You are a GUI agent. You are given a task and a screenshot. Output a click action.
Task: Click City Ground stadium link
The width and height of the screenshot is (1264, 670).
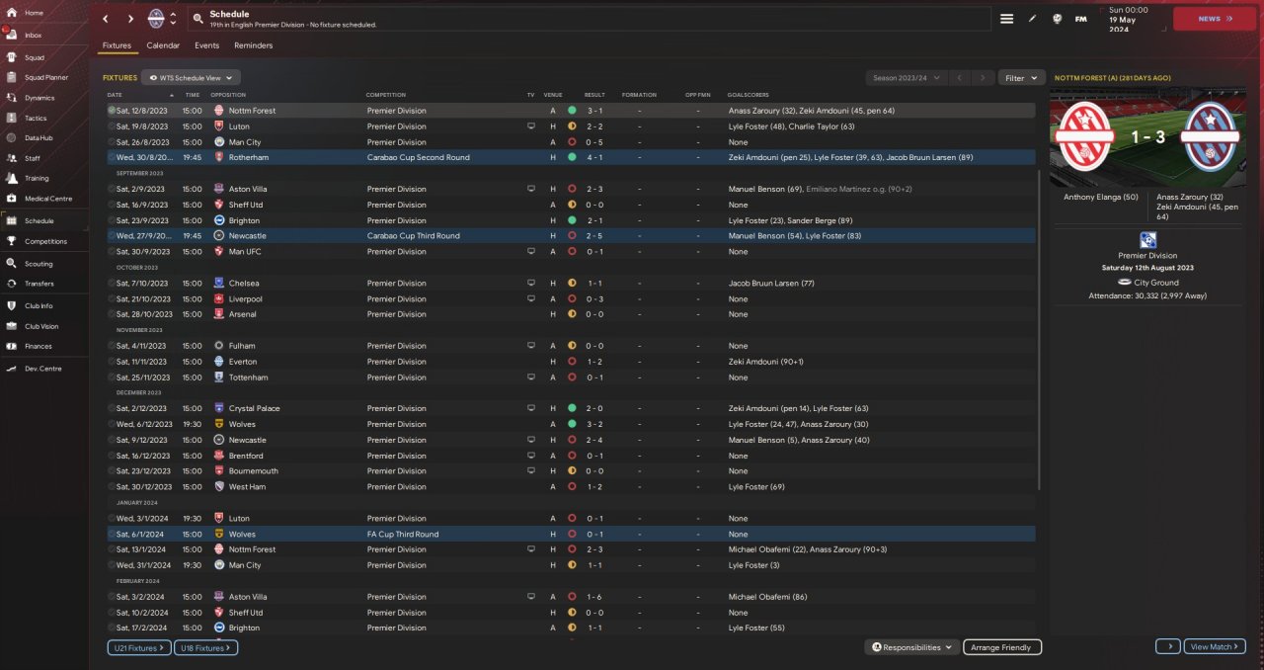[1158, 282]
